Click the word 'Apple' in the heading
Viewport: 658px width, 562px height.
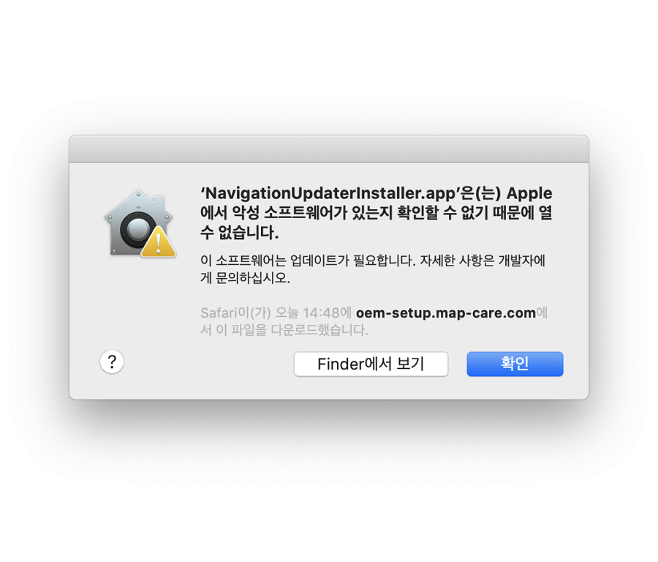click(x=529, y=193)
